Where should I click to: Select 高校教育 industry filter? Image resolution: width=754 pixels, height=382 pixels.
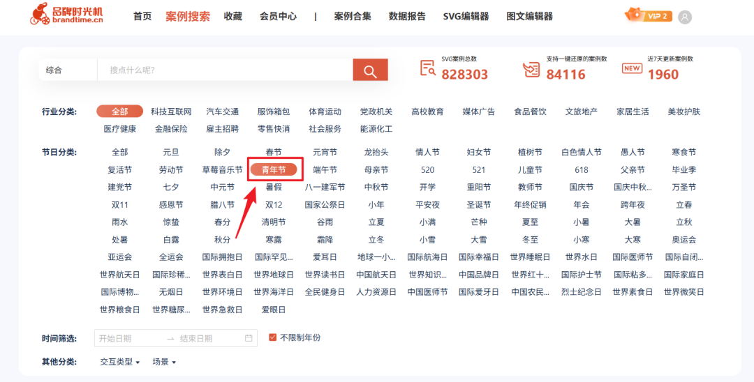[x=427, y=112]
